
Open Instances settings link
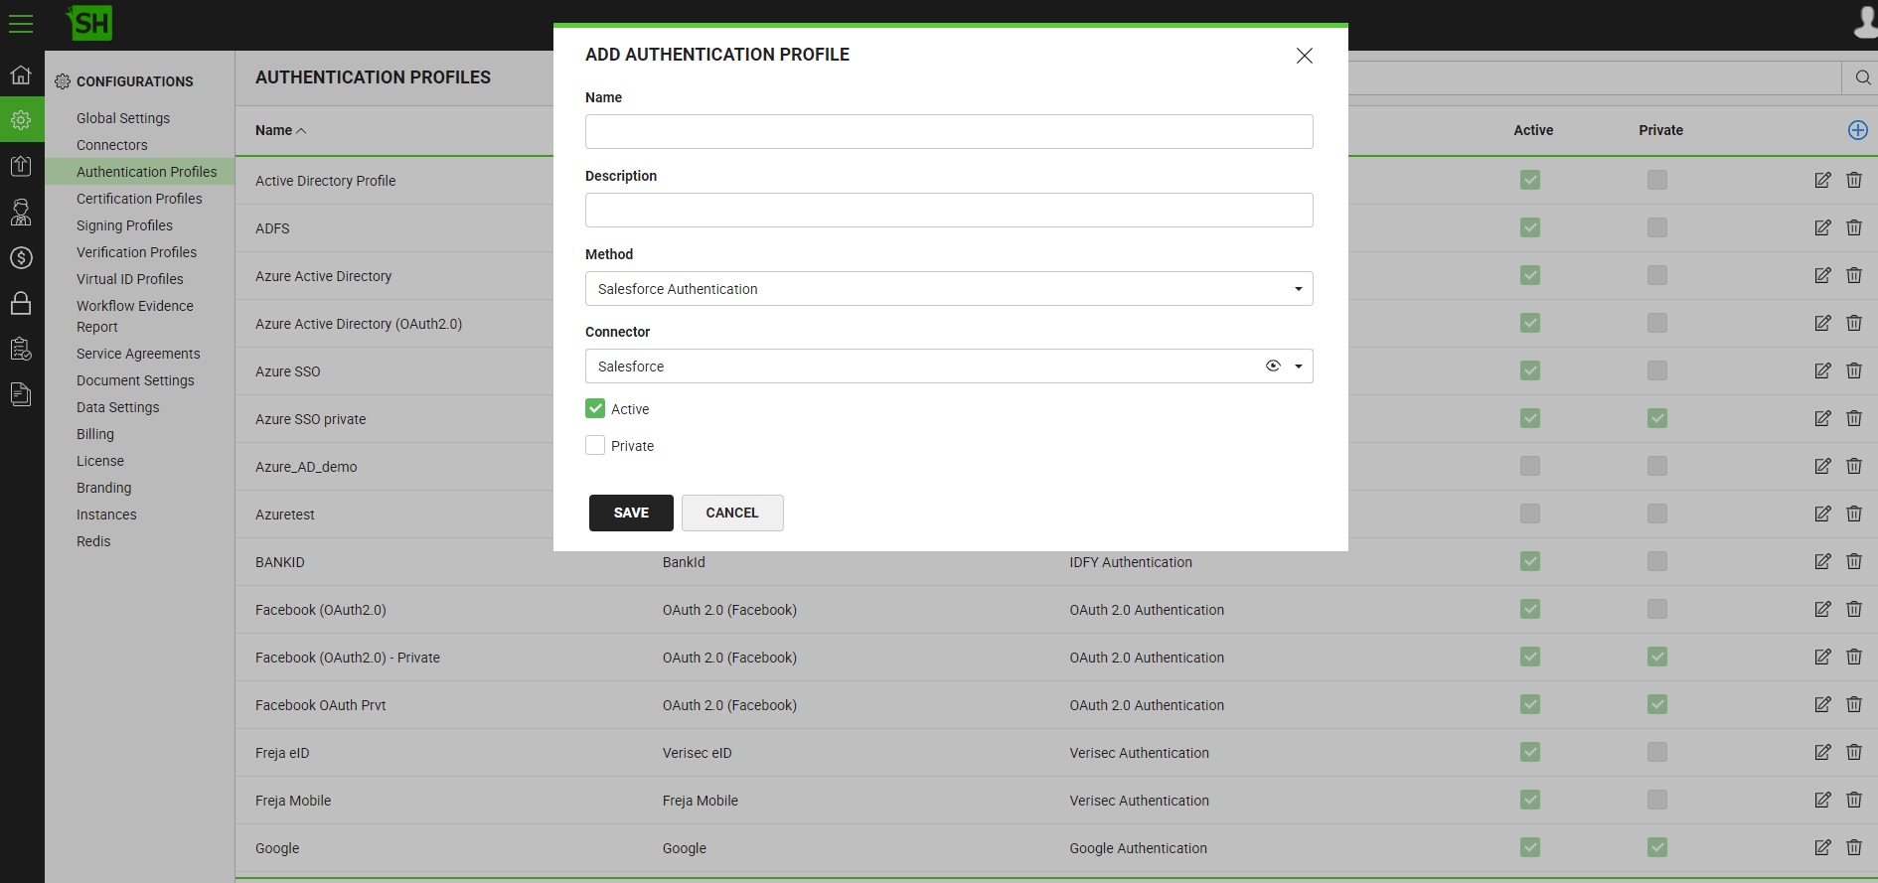click(106, 515)
